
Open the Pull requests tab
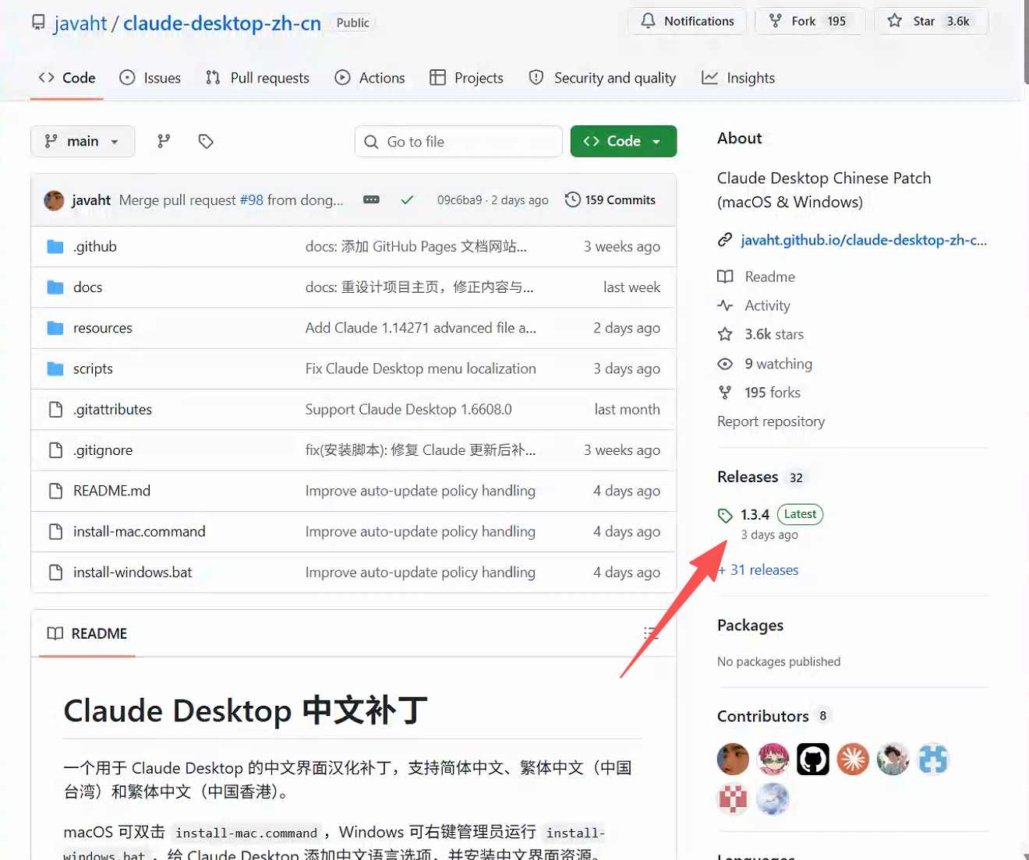pos(257,78)
